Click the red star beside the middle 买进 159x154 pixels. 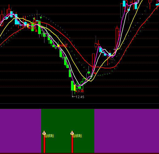coord(60,45)
